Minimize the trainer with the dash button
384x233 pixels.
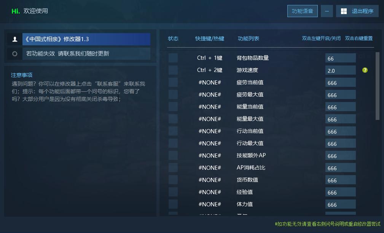click(x=327, y=11)
